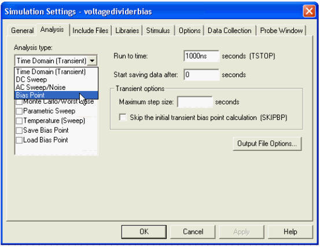Expand the Analysis type dropdown arrow

pos(92,60)
